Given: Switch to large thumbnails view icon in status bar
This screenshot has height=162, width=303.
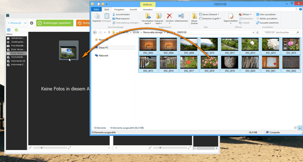Looking at the screenshot, I should point(300,128).
